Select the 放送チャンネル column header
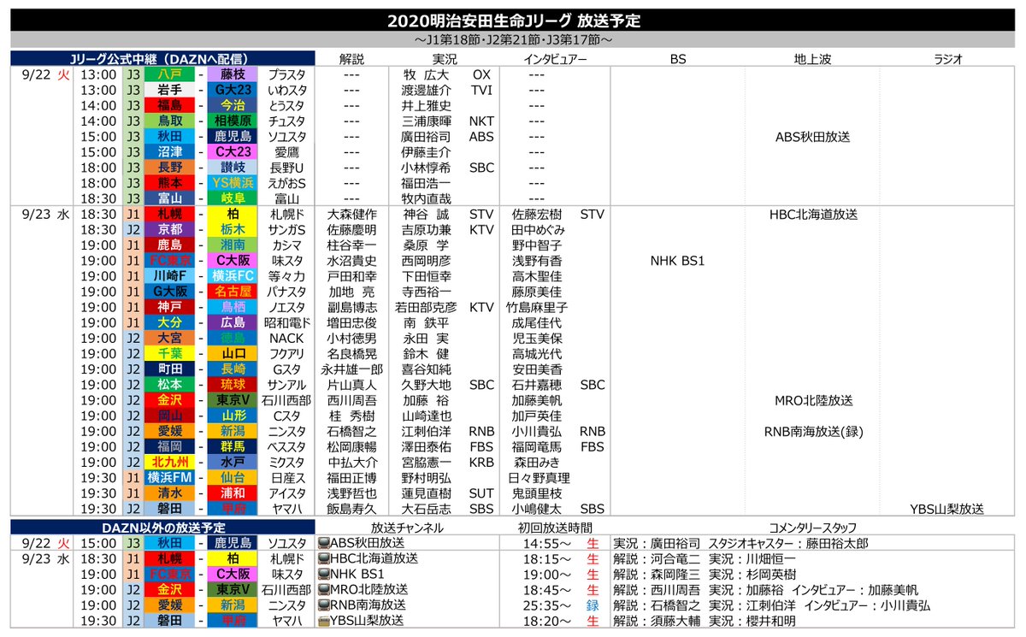Image resolution: width=1026 pixels, height=637 pixels. coord(408,528)
